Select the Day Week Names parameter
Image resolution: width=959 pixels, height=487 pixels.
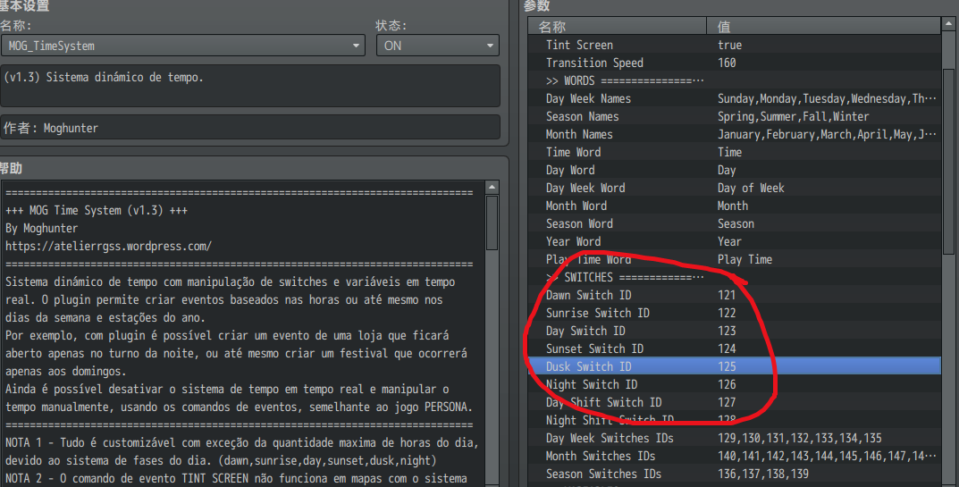[x=735, y=98]
